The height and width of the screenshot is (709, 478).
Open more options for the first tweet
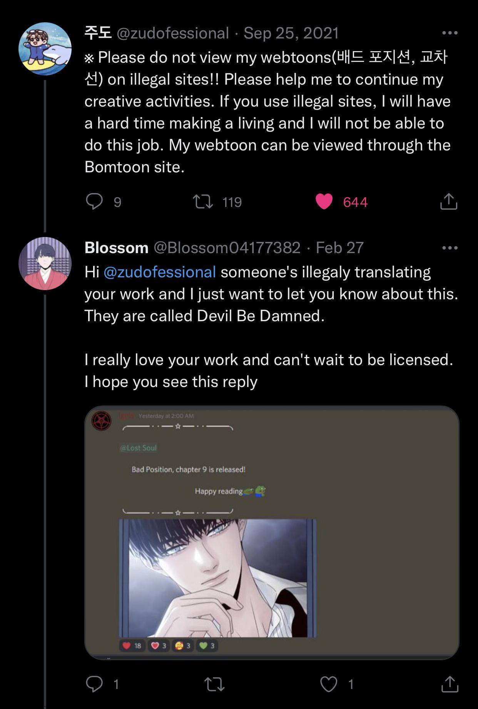pos(450,33)
